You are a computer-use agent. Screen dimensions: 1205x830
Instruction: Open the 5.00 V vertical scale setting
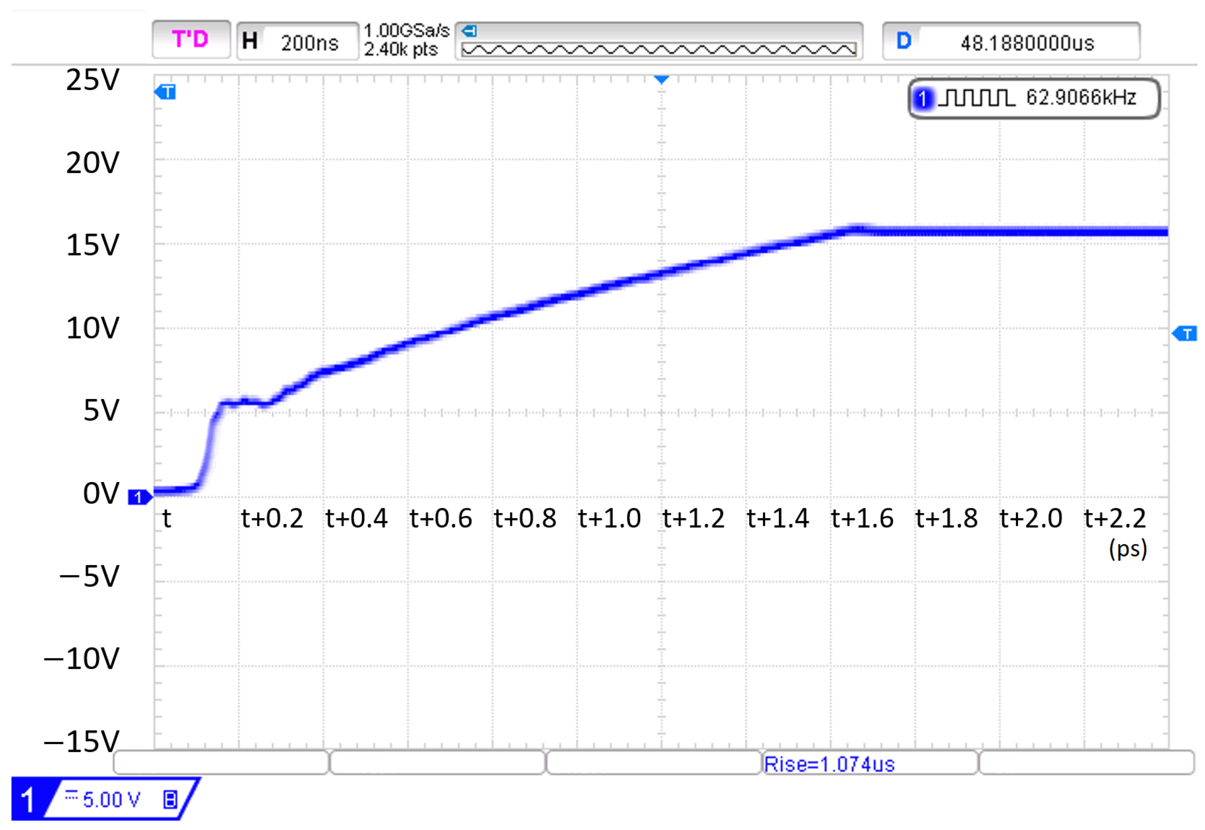[111, 800]
